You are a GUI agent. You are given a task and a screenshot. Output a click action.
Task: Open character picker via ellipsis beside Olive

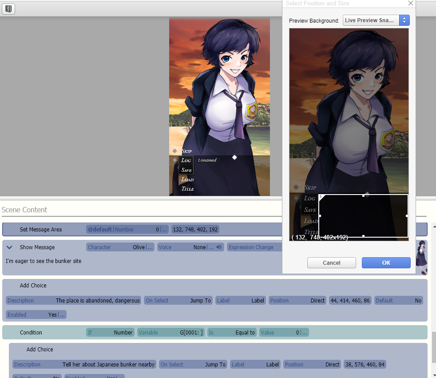point(150,247)
